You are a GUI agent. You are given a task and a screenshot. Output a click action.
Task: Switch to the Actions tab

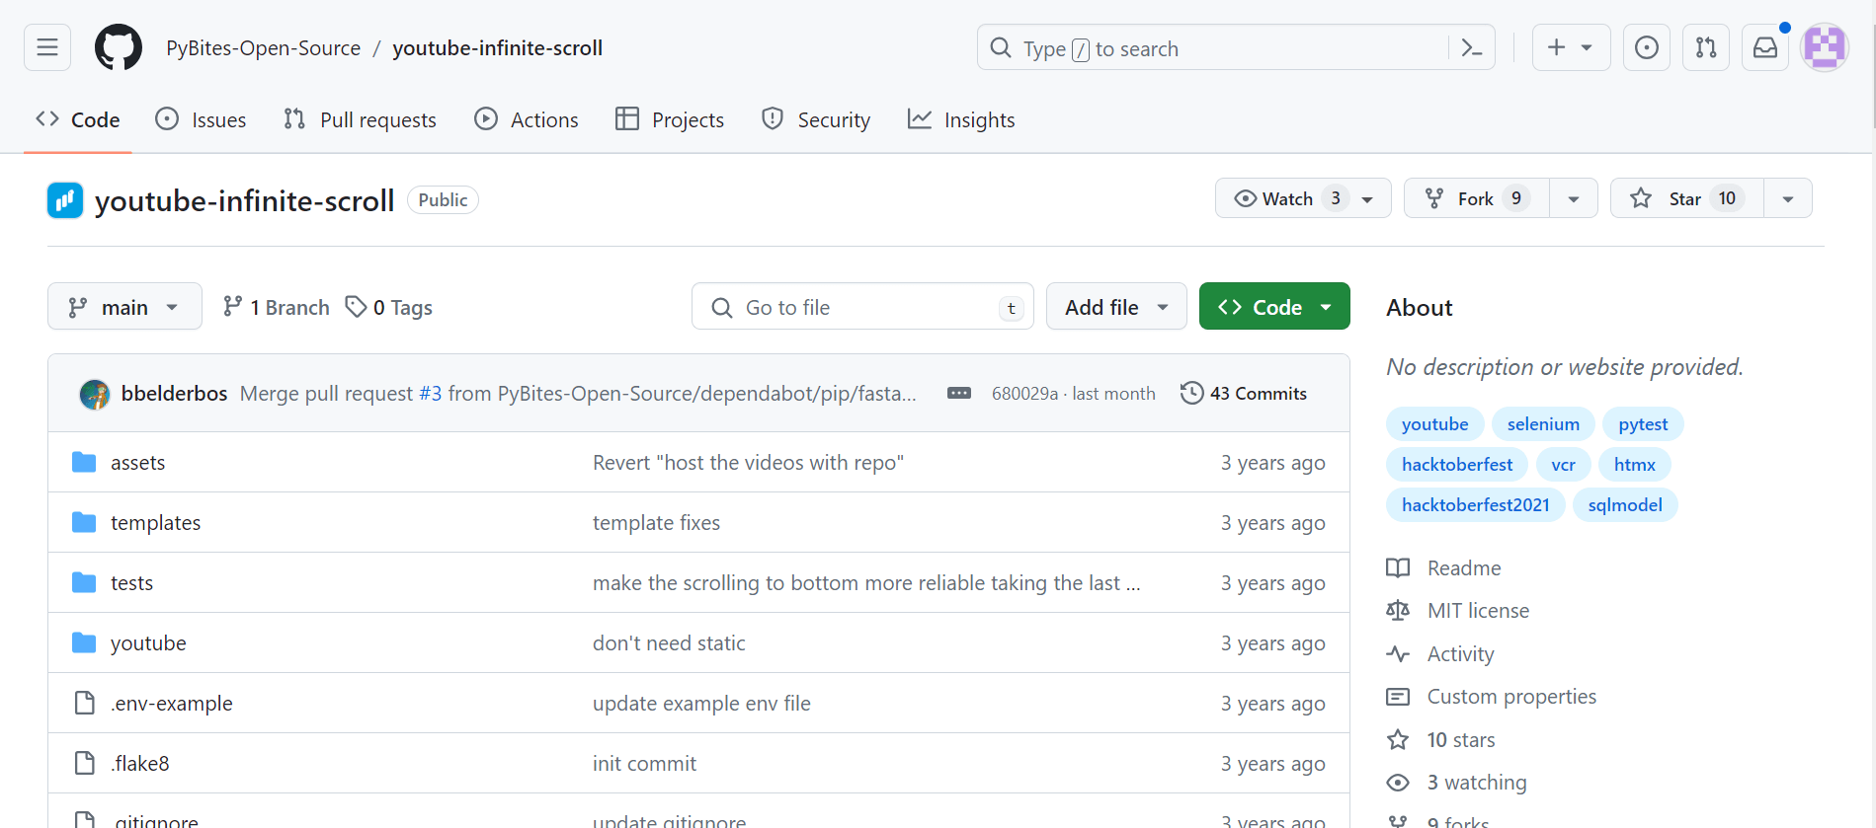click(527, 119)
